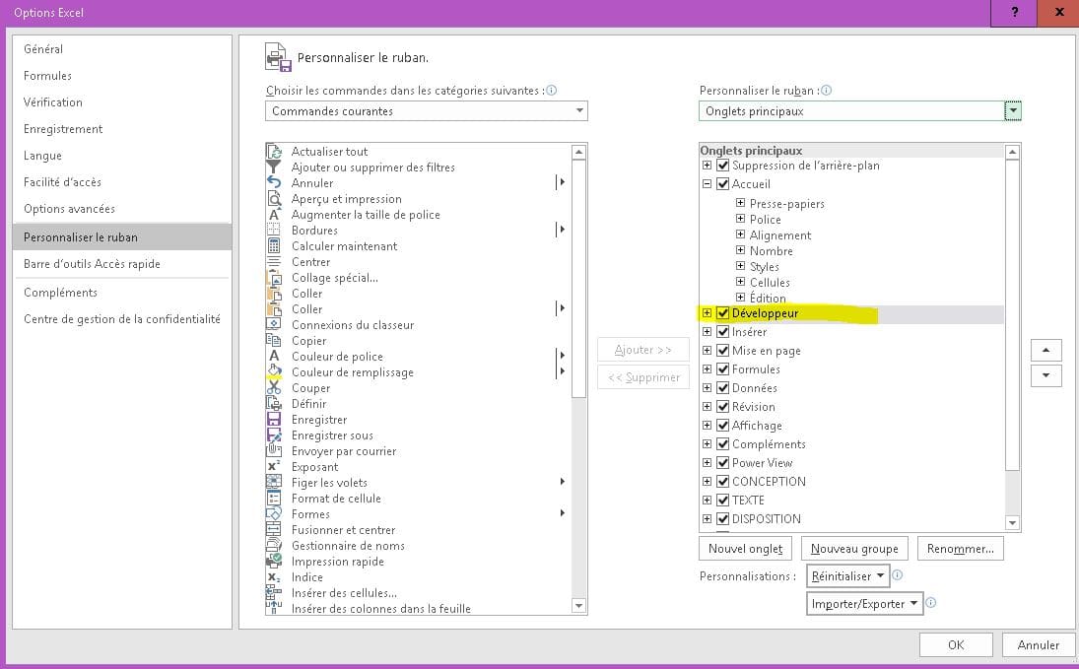The width and height of the screenshot is (1079, 669).
Task: Collapse the Accueil tree node
Action: coord(707,184)
